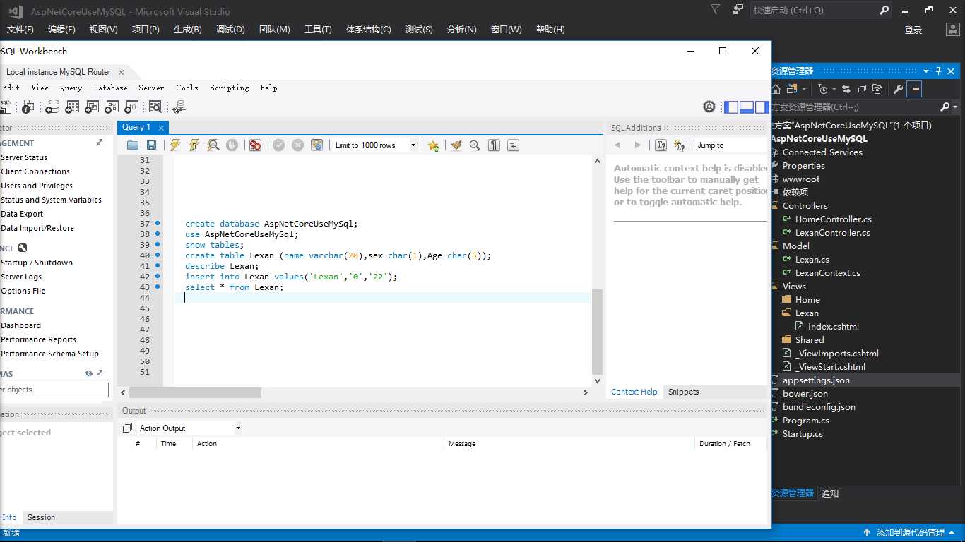Screen dimensions: 965x542
Task: Toggle invisible characters display (pilcrow icon)
Action: (494, 145)
